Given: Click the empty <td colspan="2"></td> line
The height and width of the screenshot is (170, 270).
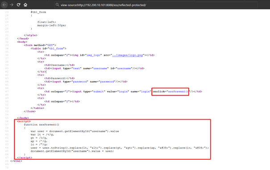Looking at the screenshot, I should pyautogui.click(x=62, y=101).
